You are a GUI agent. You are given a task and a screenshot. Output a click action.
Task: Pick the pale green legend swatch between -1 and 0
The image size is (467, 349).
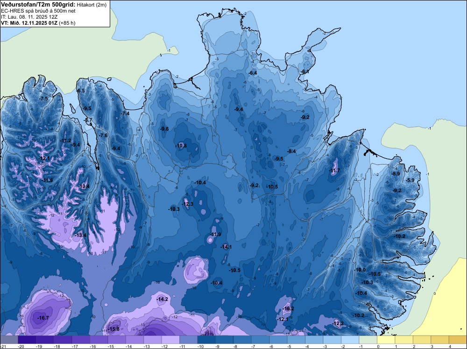[x=368, y=340]
